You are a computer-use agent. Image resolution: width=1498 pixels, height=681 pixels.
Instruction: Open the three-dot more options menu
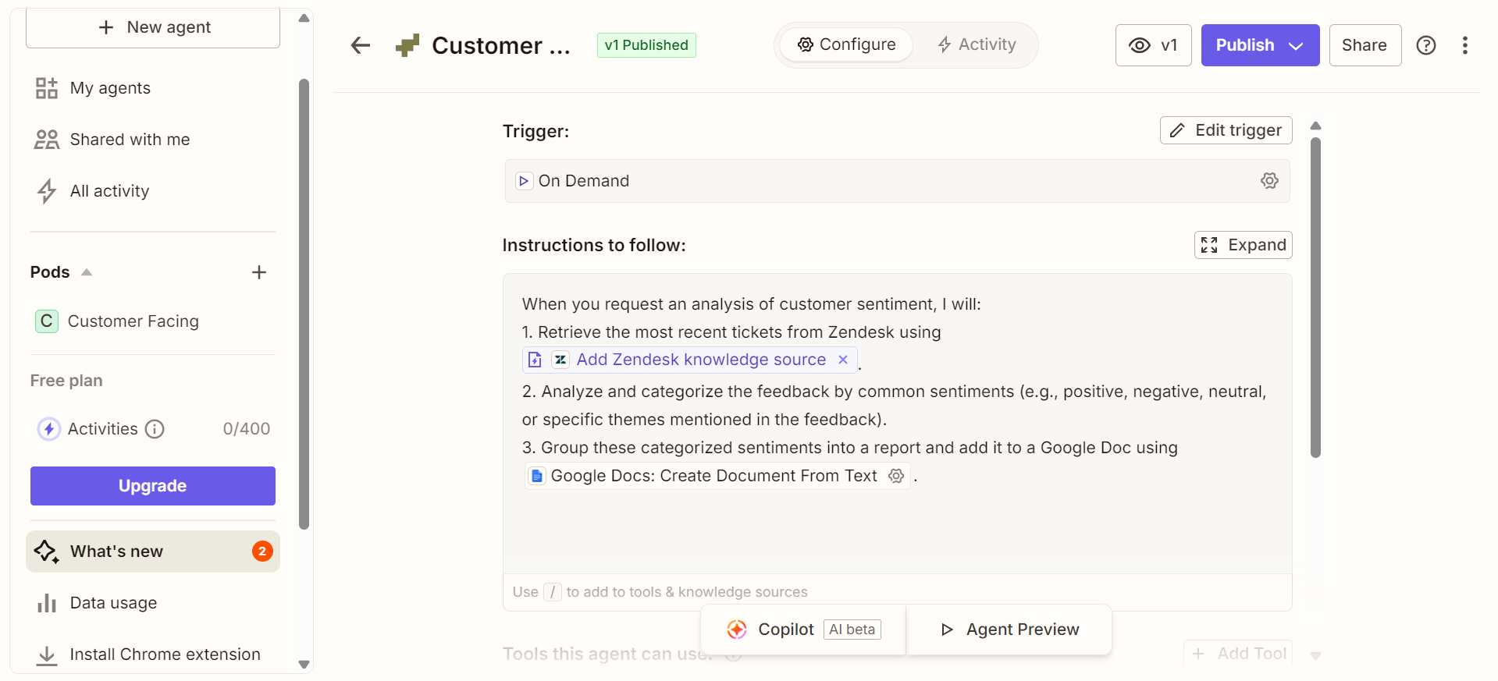click(1464, 45)
